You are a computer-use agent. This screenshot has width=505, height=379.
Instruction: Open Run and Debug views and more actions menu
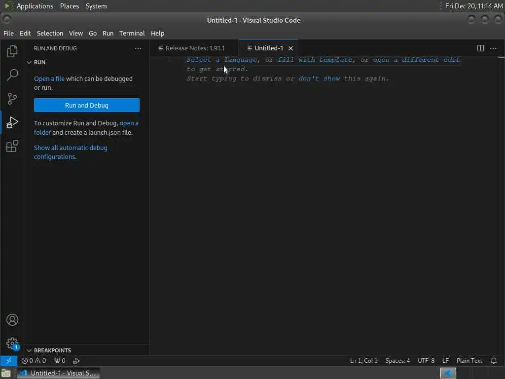point(138,48)
